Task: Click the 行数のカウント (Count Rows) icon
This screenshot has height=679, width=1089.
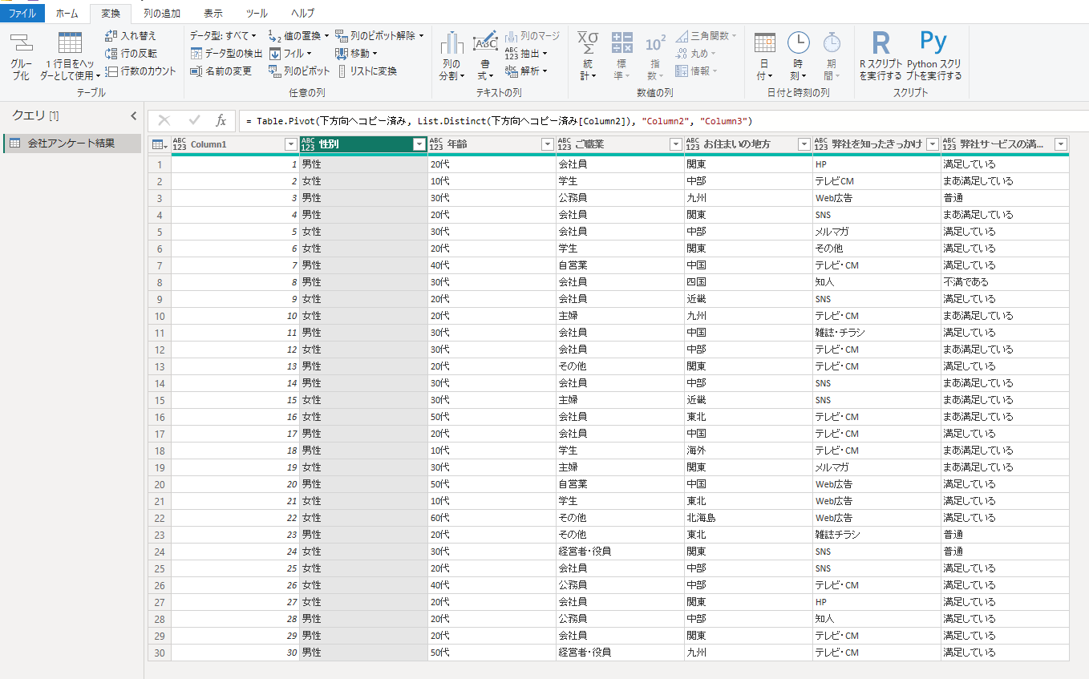Action: [x=111, y=71]
